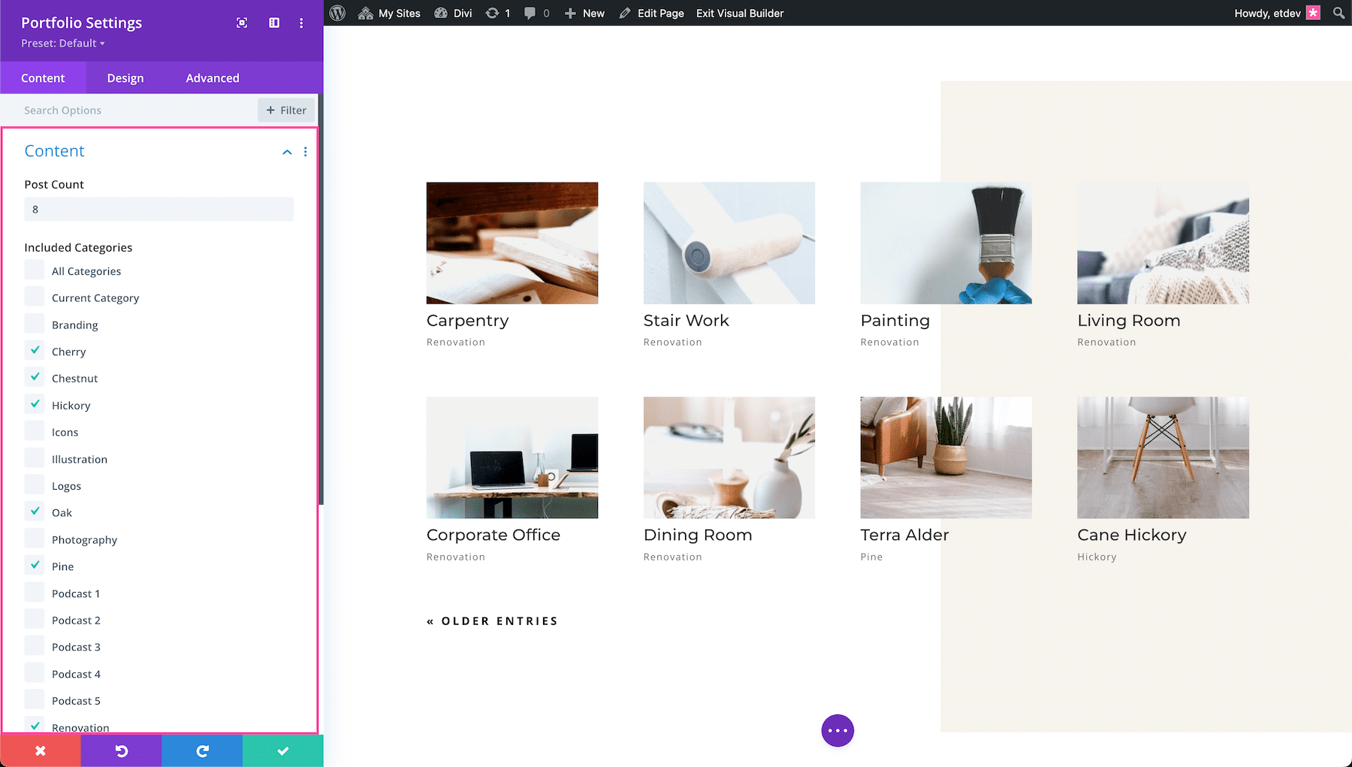Open the admin bar search icon

pyautogui.click(x=1338, y=13)
